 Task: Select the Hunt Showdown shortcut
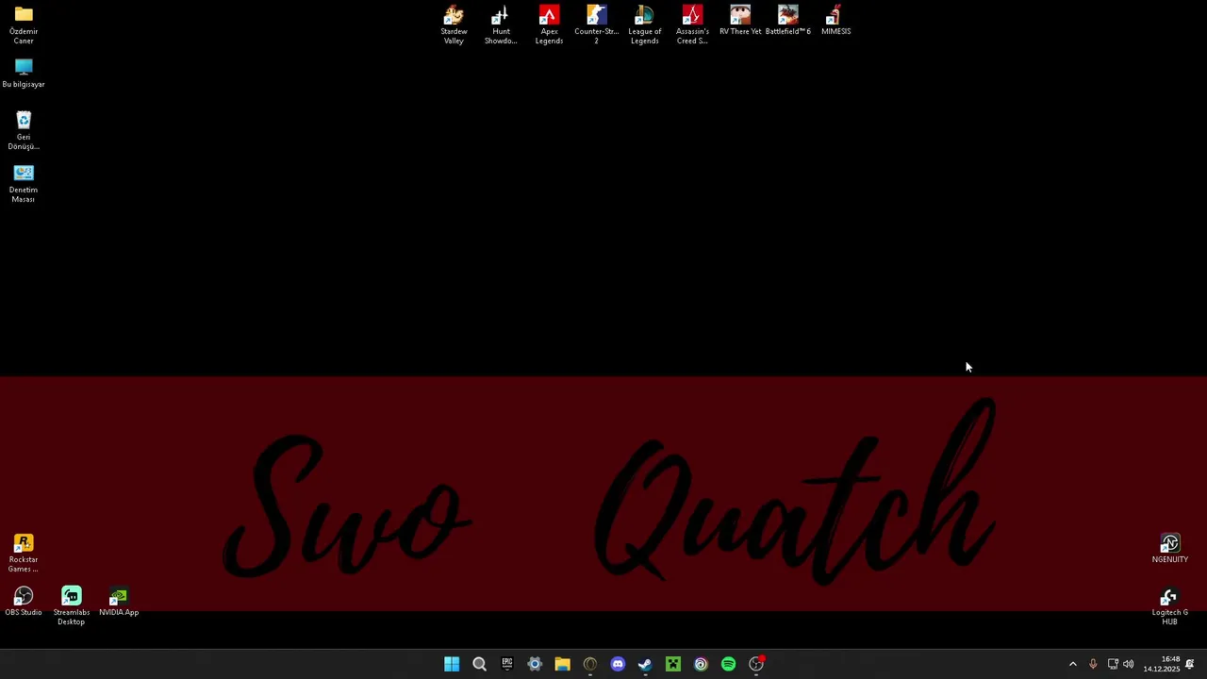click(501, 25)
